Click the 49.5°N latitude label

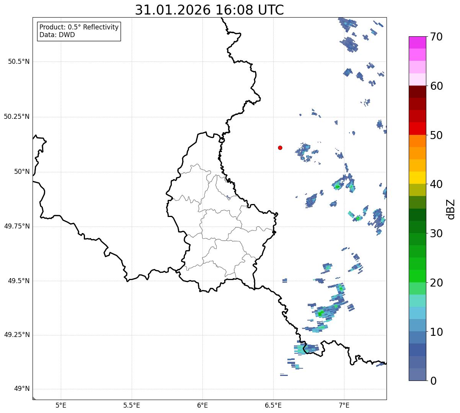click(x=19, y=281)
